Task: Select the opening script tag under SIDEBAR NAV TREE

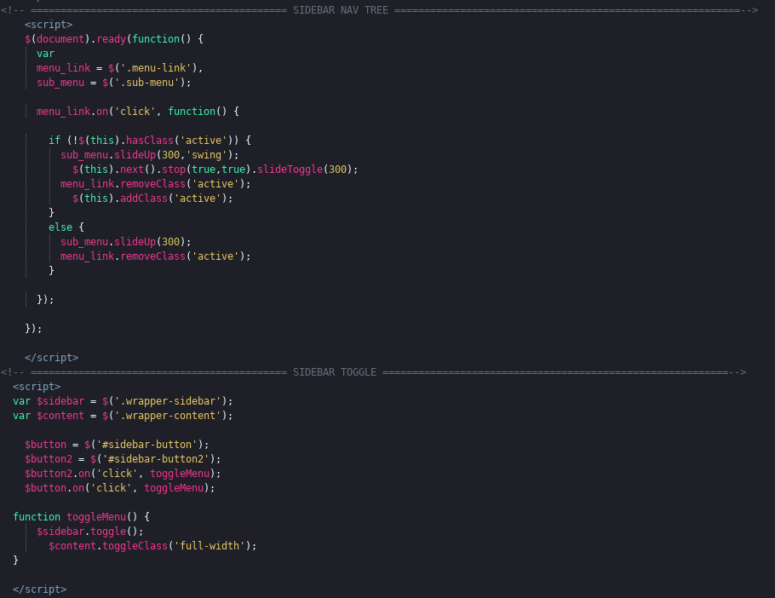Action: tap(49, 24)
